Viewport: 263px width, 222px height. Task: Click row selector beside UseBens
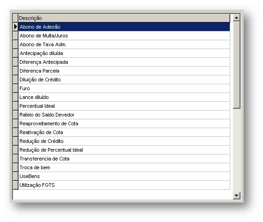coord(15,176)
